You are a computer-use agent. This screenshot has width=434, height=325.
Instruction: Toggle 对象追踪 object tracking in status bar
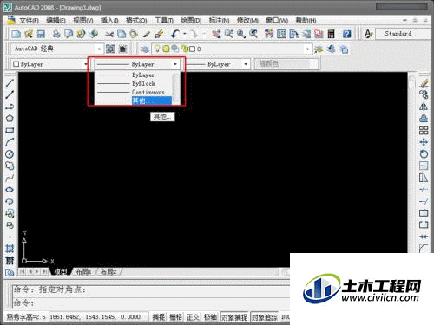coord(265,317)
